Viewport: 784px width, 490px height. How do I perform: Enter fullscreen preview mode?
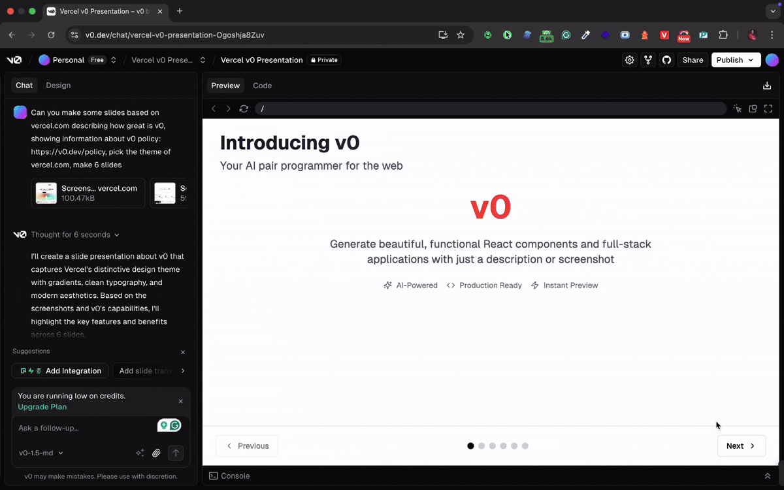tap(768, 108)
